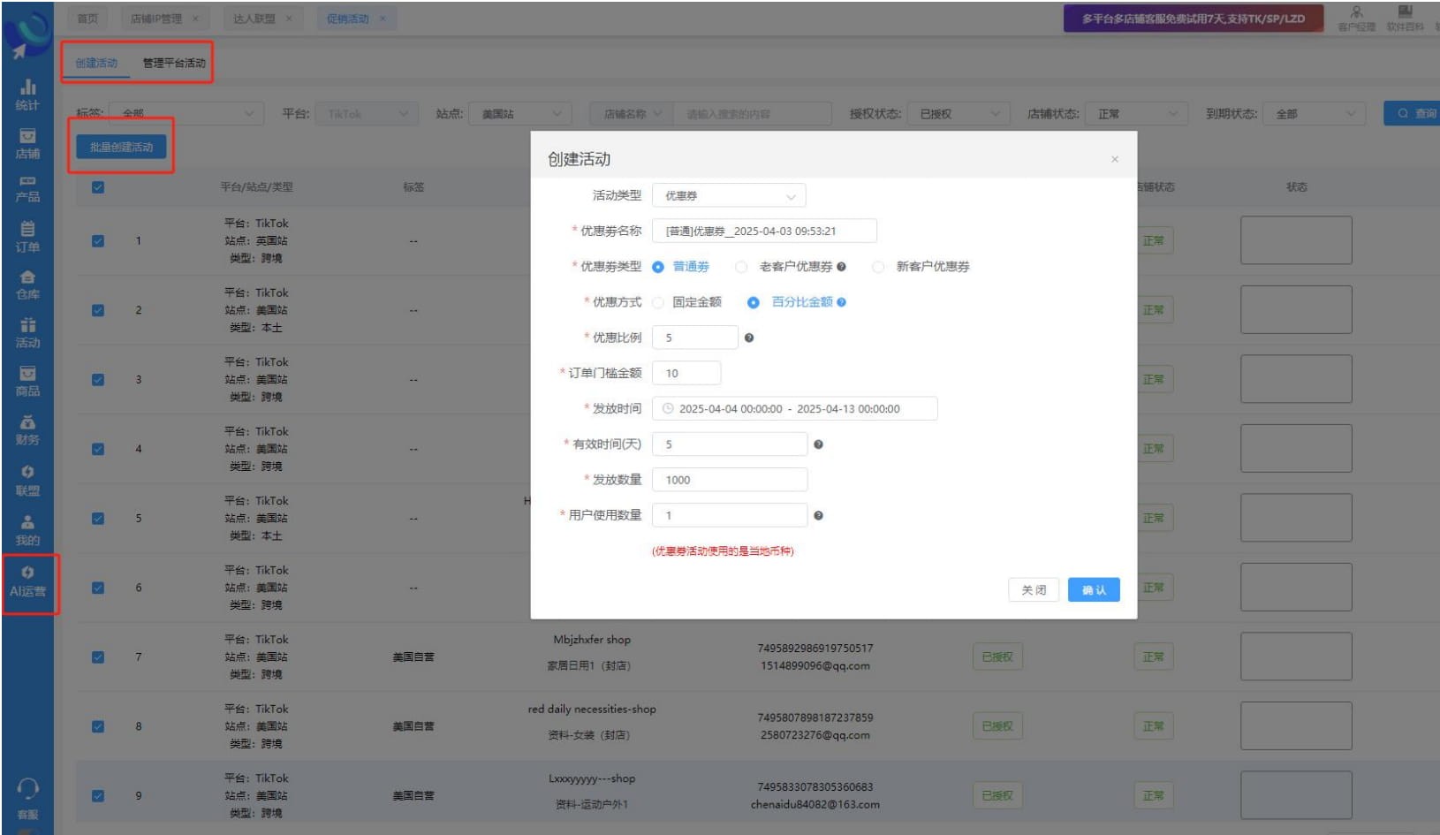Open the 仓库 warehouse sidebar icon
The width and height of the screenshot is (1440, 835).
coord(27,285)
